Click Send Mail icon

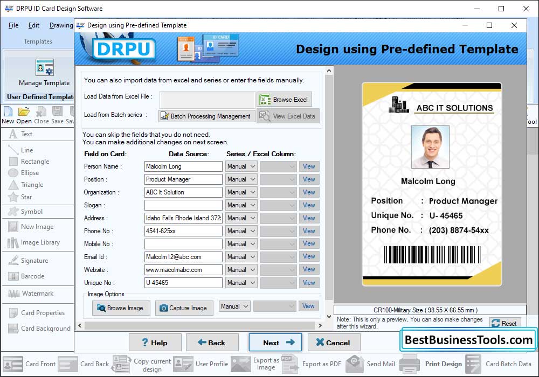[355, 364]
